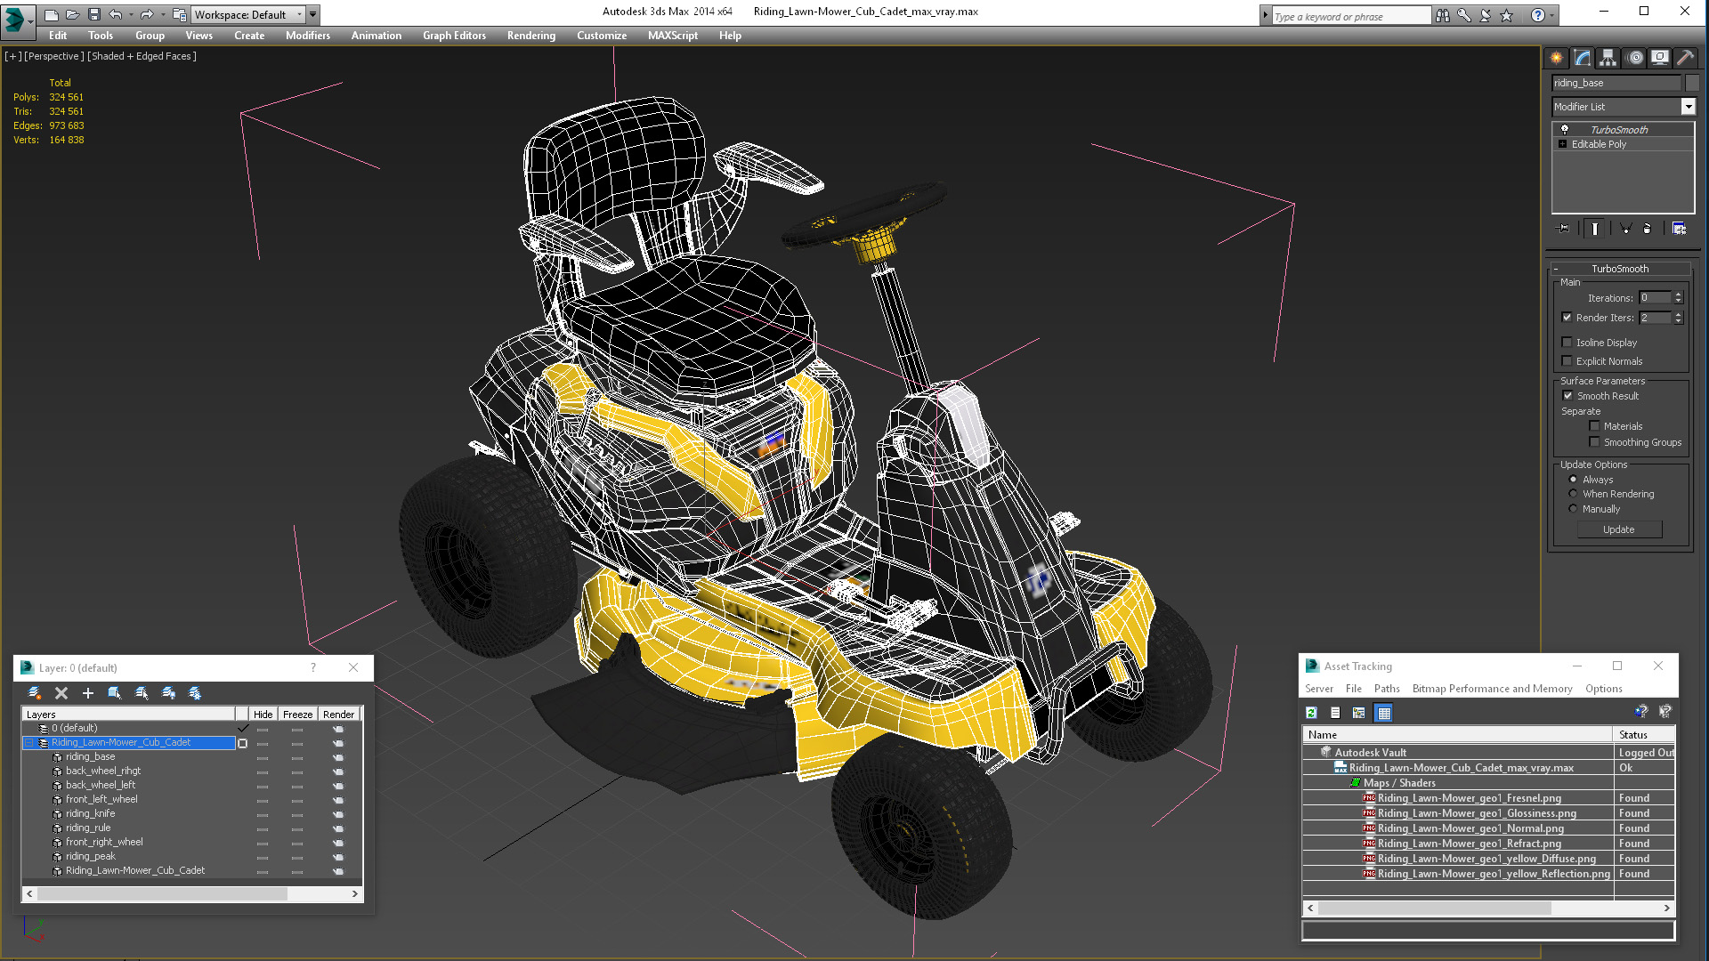Click the Save file icon in title bar
The height and width of the screenshot is (961, 1709).
(93, 14)
